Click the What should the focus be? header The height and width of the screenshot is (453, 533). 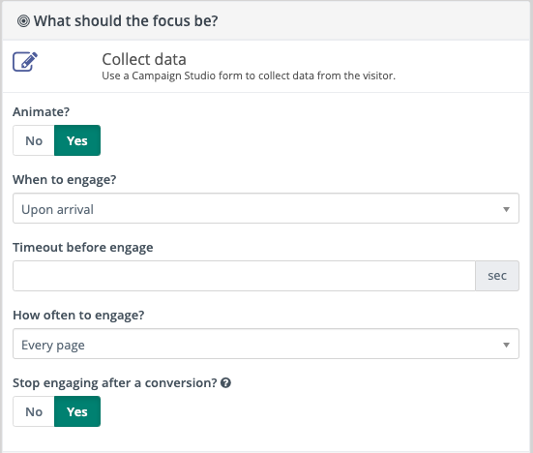click(126, 21)
